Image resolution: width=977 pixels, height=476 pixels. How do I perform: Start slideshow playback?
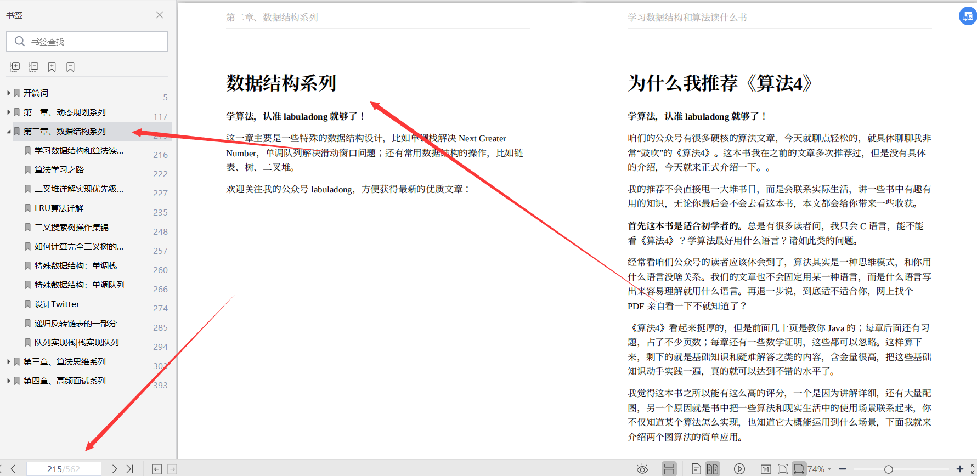pyautogui.click(x=739, y=469)
